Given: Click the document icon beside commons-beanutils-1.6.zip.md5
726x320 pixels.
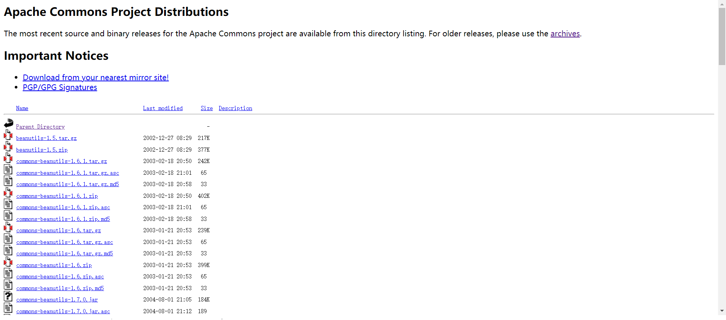Looking at the screenshot, I should click(8, 285).
